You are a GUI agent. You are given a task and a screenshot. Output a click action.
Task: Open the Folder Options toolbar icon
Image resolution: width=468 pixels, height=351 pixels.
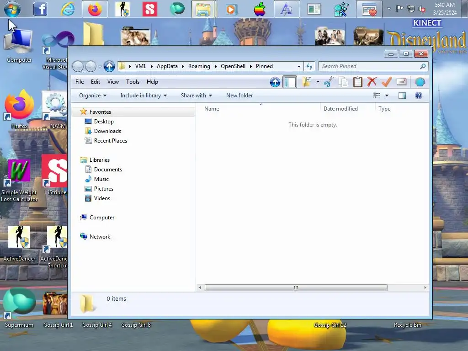point(307,82)
